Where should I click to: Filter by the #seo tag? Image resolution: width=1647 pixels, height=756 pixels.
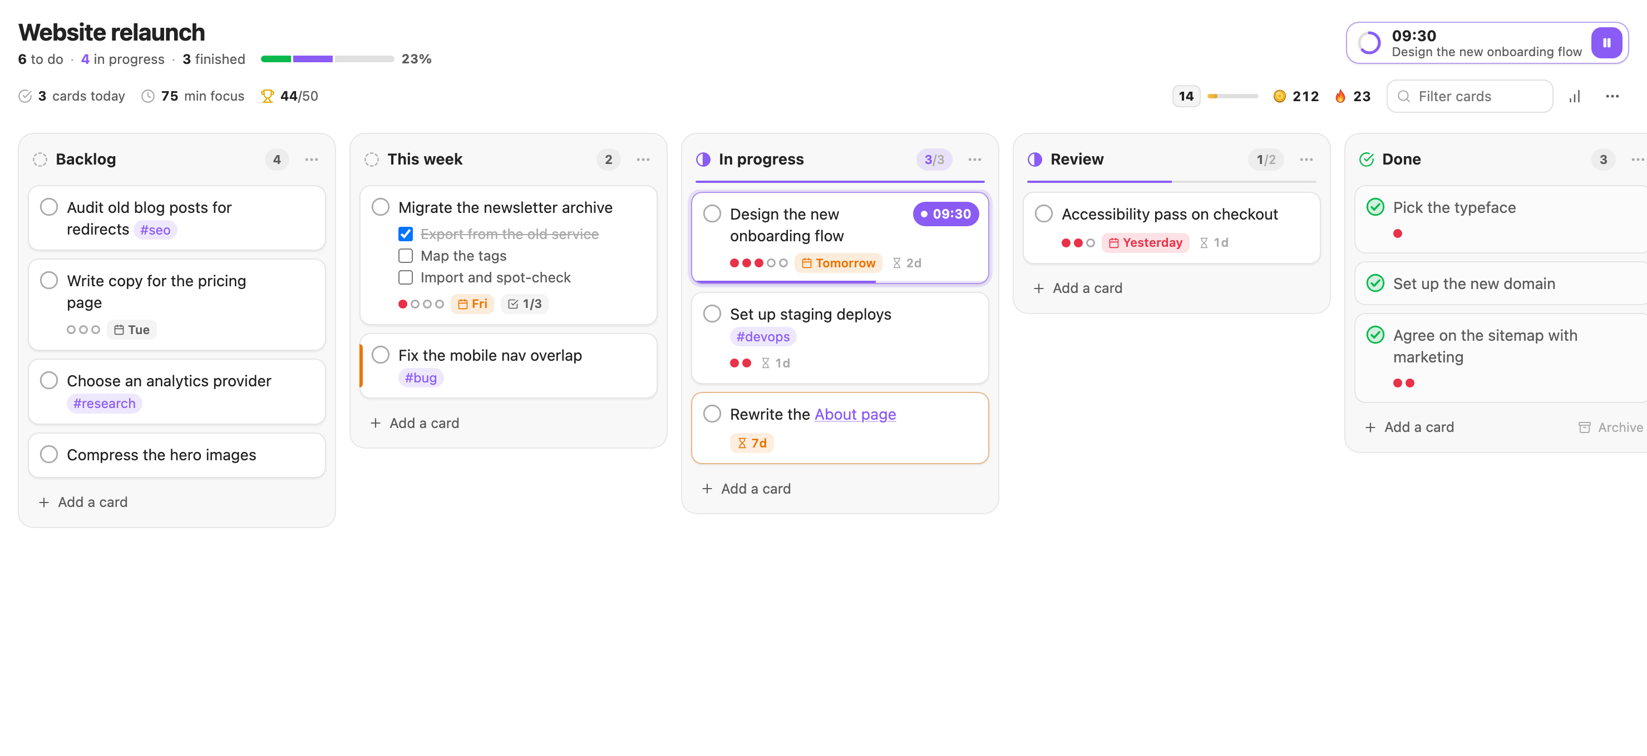point(155,230)
